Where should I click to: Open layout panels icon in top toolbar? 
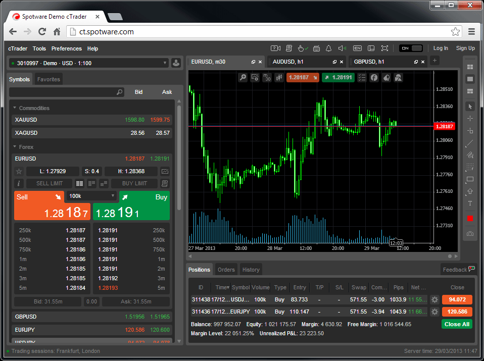pos(371,48)
